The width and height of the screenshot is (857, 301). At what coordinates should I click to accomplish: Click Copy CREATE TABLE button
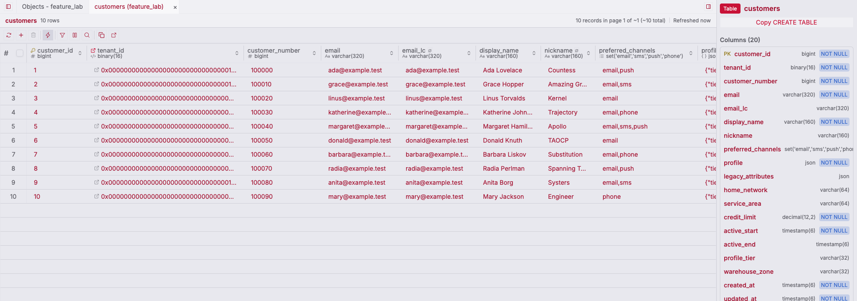click(786, 22)
